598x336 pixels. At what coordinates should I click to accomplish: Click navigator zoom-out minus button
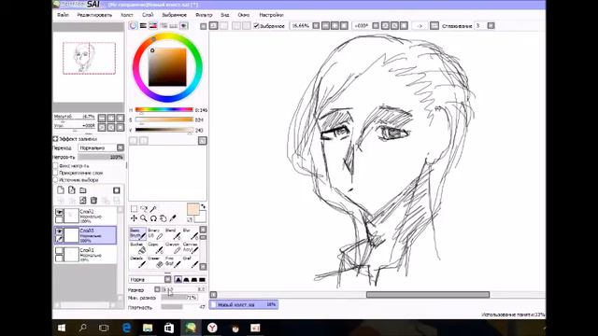102,118
